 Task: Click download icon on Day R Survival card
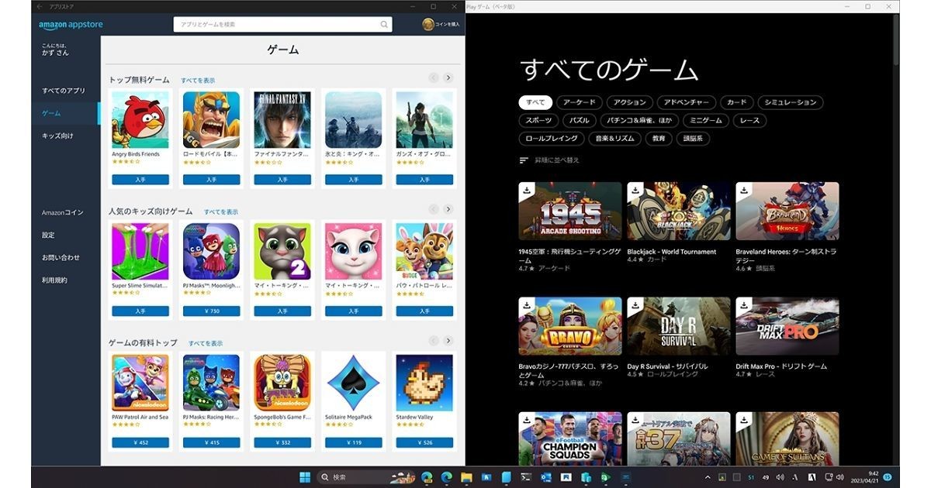635,304
